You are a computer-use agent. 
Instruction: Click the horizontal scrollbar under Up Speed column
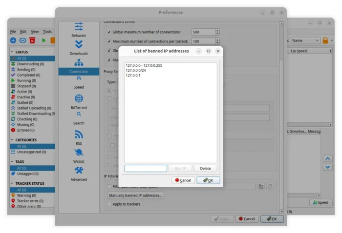(308, 125)
